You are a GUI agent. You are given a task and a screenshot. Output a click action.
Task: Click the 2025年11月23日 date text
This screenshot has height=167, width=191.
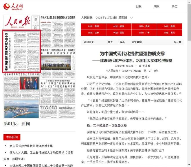pyautogui.click(x=106, y=18)
